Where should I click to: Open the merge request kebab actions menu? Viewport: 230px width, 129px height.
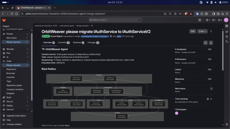point(211,31)
